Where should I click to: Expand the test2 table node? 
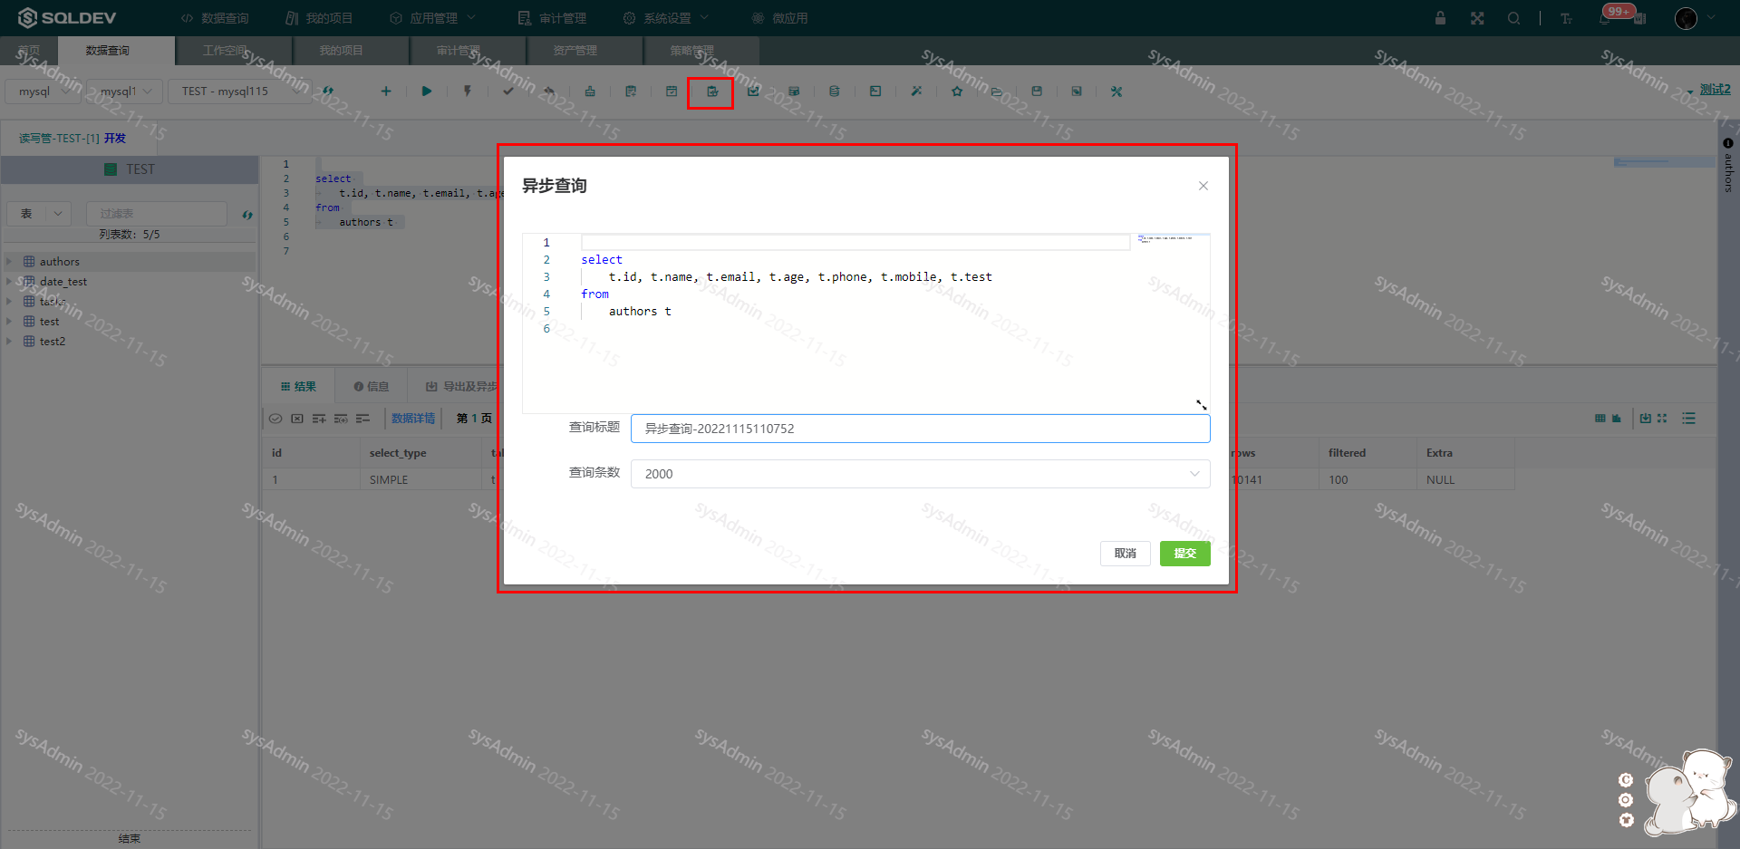coord(9,342)
